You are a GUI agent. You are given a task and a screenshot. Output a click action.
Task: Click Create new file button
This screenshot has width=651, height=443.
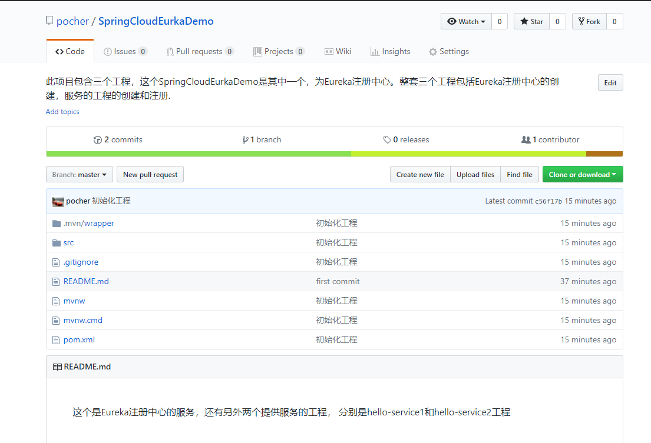pos(420,175)
